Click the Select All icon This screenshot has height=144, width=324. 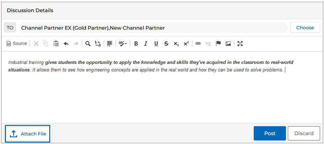click(110, 43)
